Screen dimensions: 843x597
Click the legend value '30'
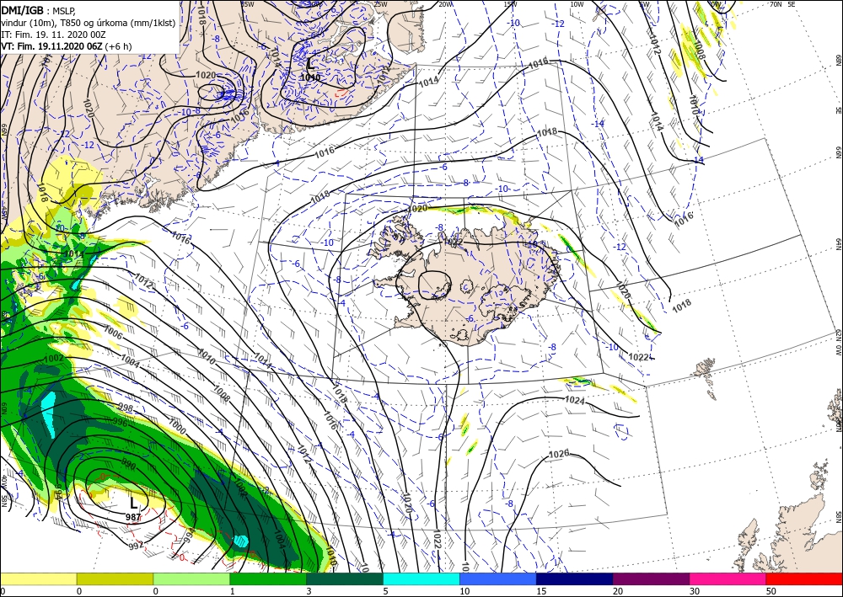[694, 591]
